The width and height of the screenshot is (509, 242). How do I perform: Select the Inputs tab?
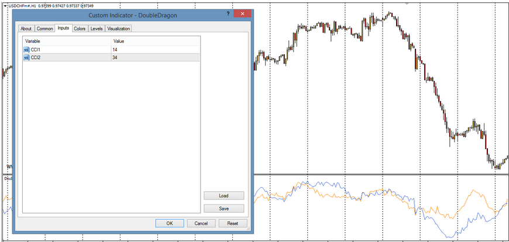(63, 29)
